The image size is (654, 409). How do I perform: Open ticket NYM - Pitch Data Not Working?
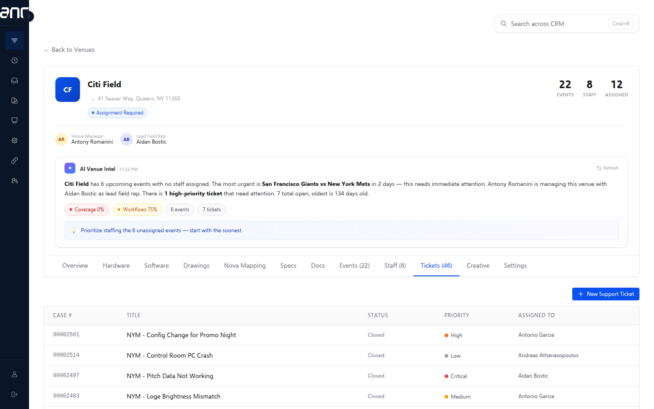tap(170, 376)
